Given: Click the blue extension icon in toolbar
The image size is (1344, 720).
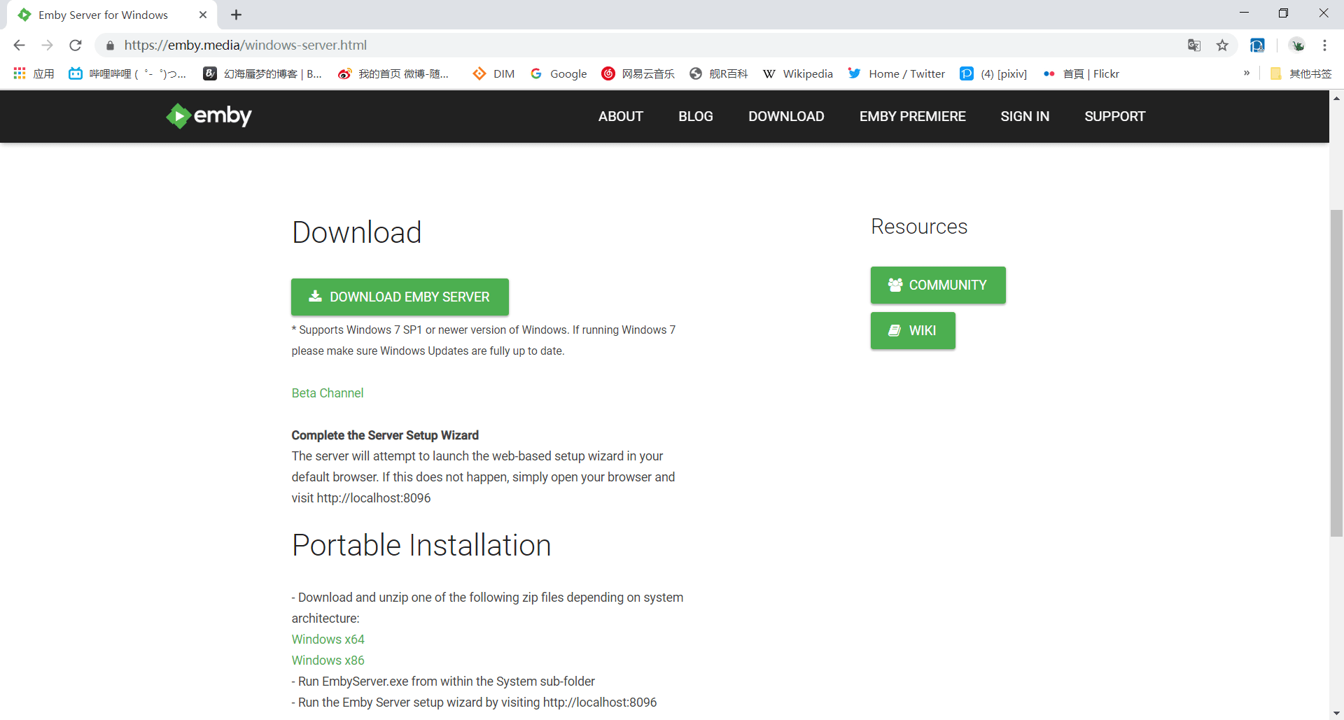Looking at the screenshot, I should (x=1257, y=45).
